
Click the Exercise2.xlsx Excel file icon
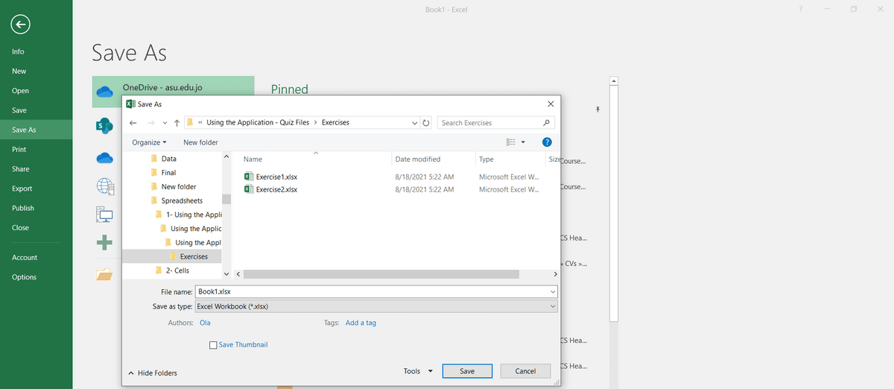coord(249,189)
